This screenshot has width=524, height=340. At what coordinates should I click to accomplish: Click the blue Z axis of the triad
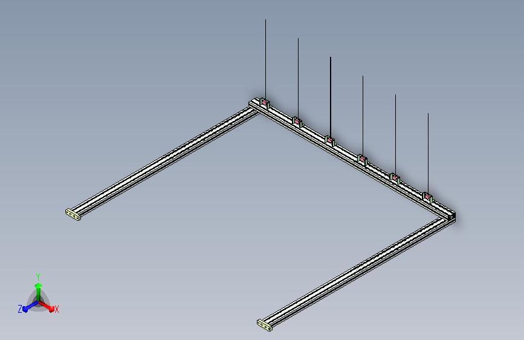click(30, 306)
